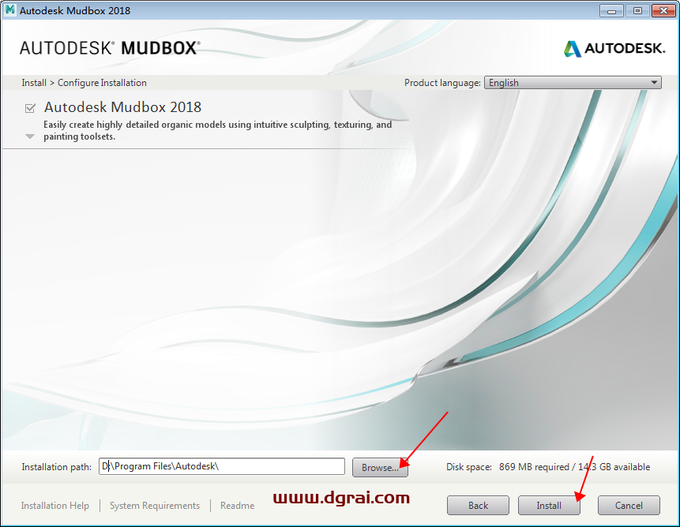Click the 'AUTODESK MUDBOX' banner heading
The width and height of the screenshot is (680, 527).
(110, 48)
